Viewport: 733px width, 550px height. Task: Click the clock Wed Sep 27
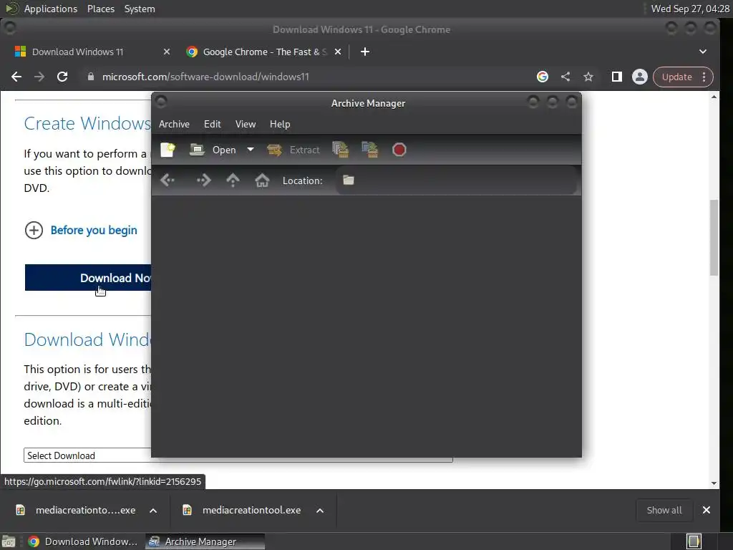point(690,9)
